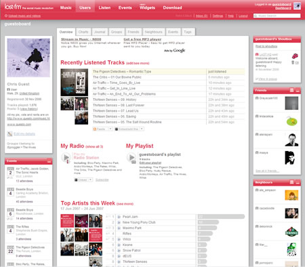Play the My Radio station button
Screen dimensions: 305x267
coord(66,157)
